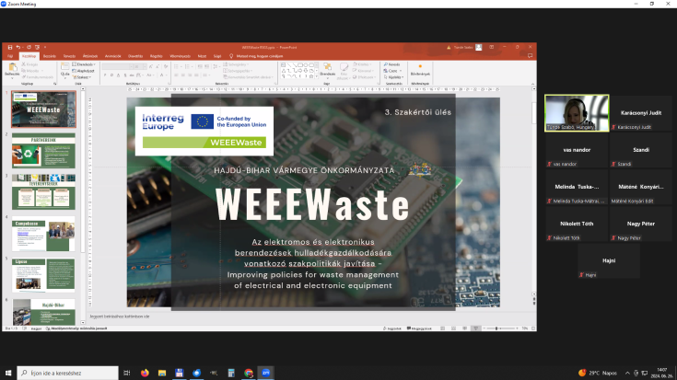
Task: Click the zoom slider in PowerPoint status bar
Action: point(500,328)
